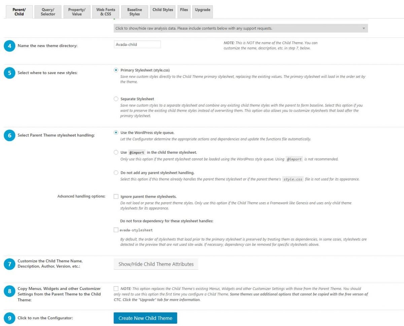
Task: Click the step 8 number badge
Action: tap(9, 291)
